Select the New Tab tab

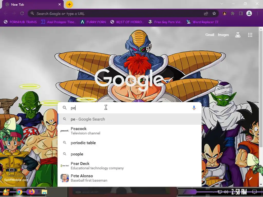click(33, 5)
